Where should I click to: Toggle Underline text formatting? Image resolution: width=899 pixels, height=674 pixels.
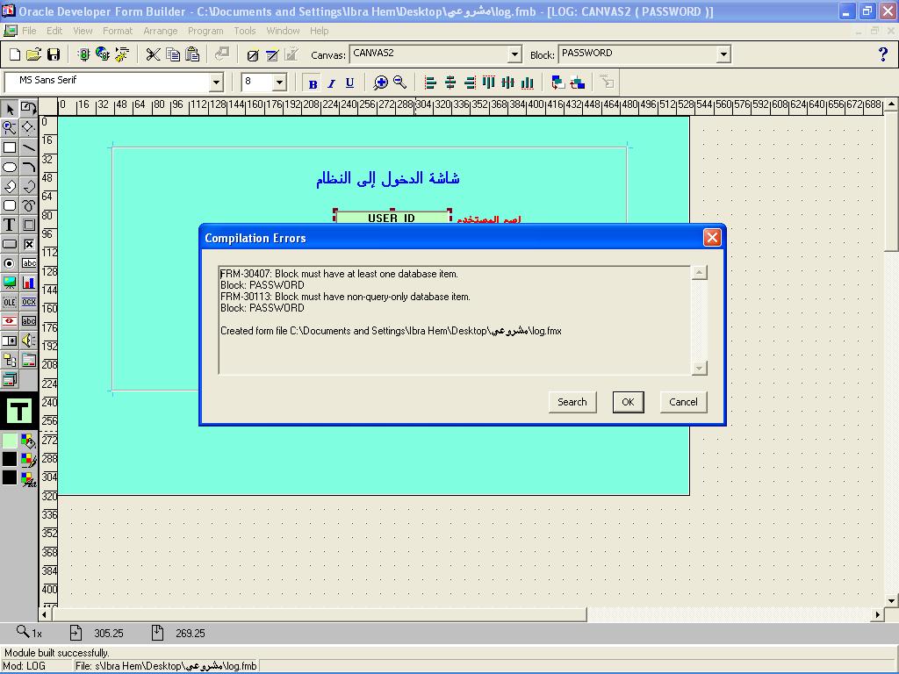tap(349, 83)
